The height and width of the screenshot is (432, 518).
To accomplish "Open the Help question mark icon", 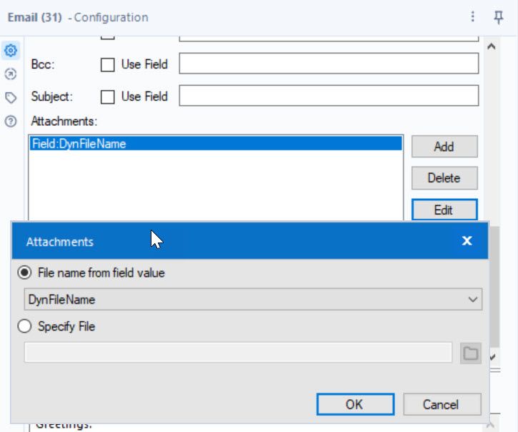I will (x=11, y=122).
